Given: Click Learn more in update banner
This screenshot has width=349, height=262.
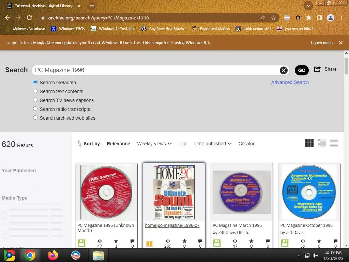Looking at the screenshot, I should coord(322,43).
